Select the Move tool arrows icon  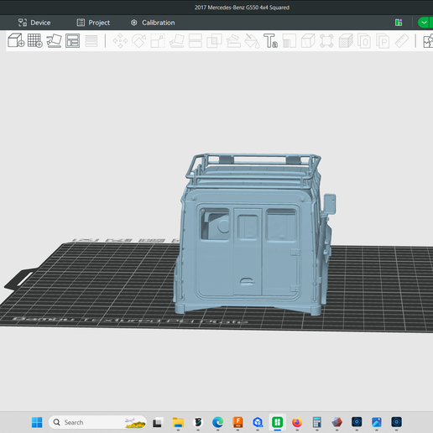pyautogui.click(x=120, y=41)
